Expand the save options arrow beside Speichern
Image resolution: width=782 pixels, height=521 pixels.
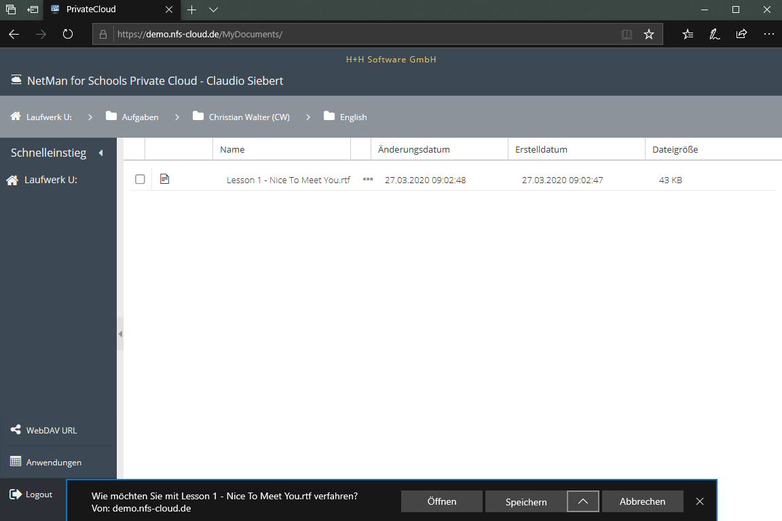[583, 501]
